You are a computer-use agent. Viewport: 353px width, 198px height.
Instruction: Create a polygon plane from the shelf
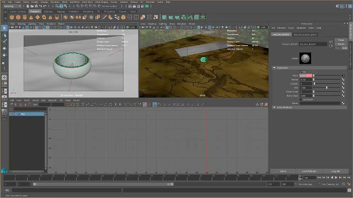coord(38,17)
